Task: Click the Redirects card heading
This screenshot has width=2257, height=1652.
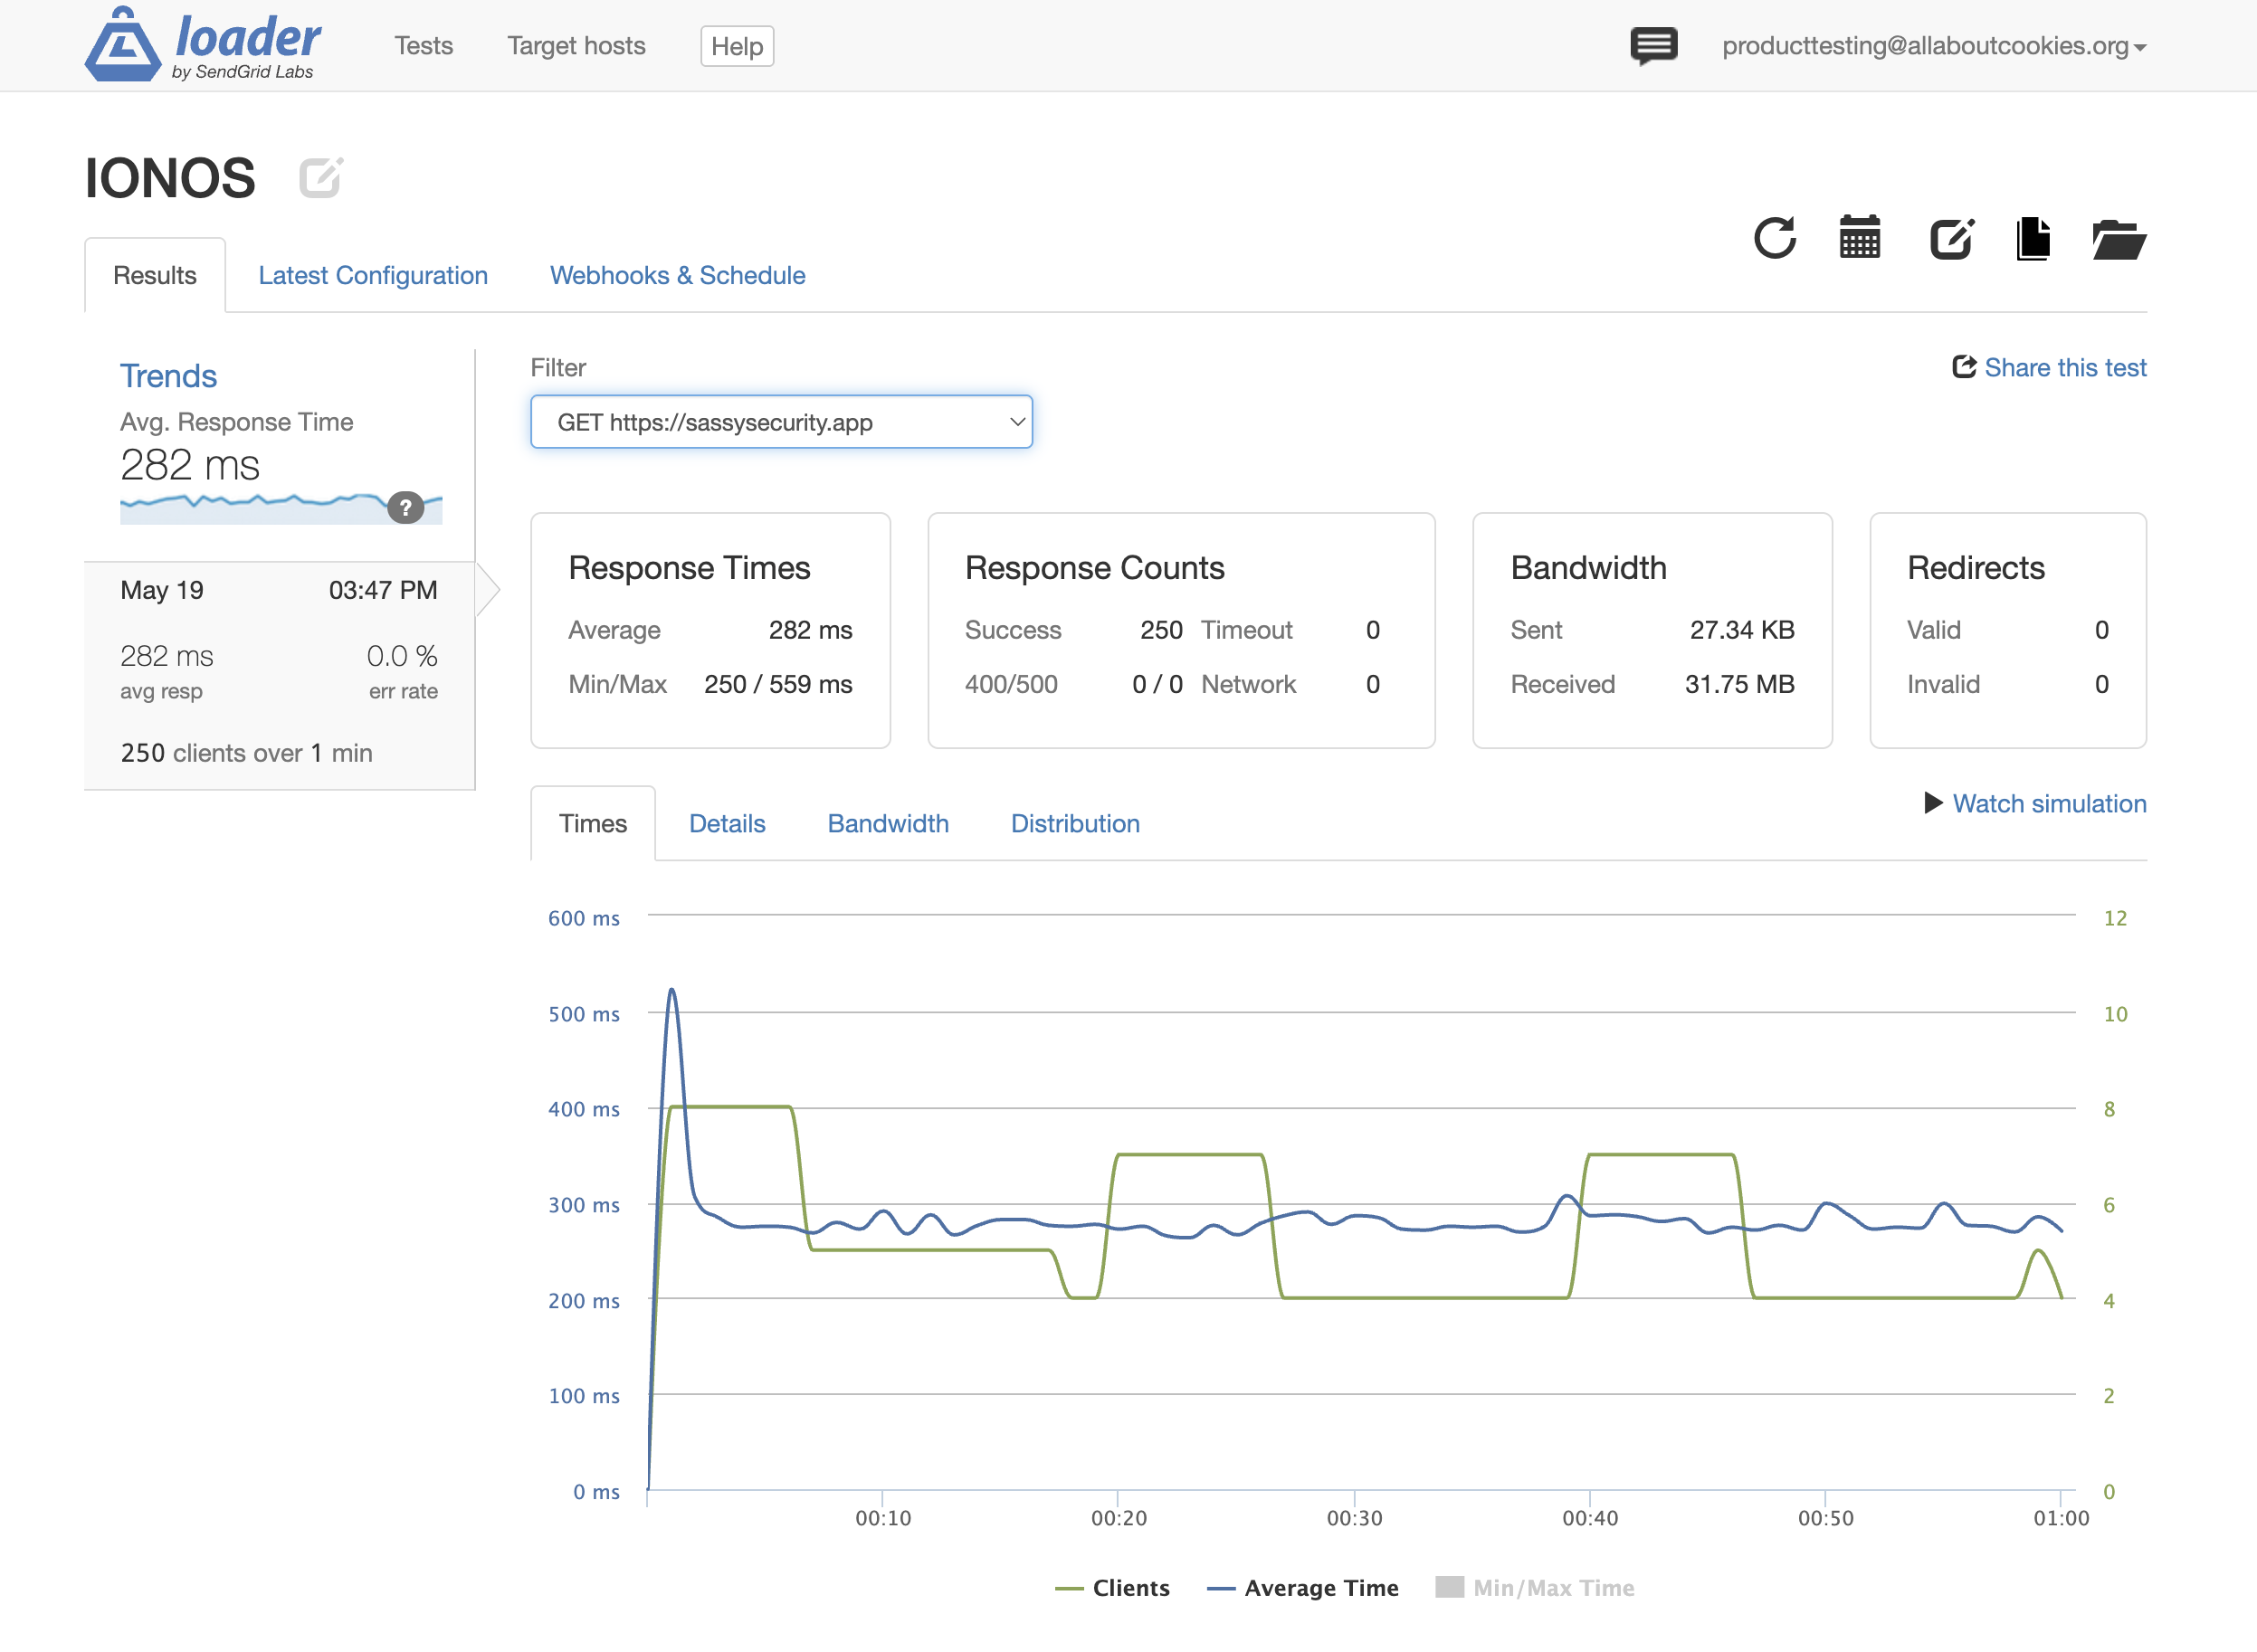Action: [x=1975, y=568]
